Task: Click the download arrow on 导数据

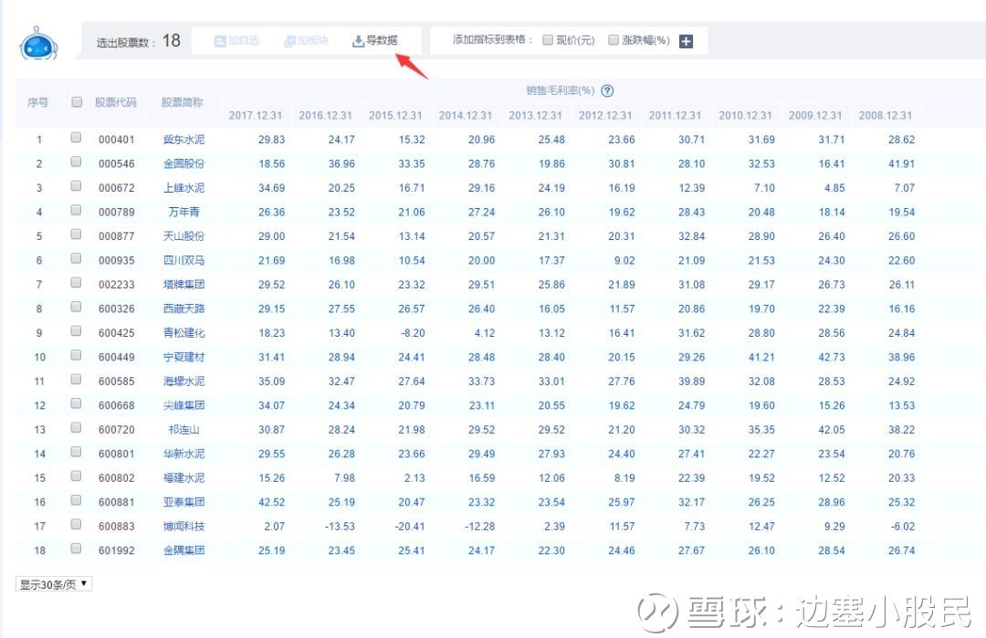Action: point(359,39)
